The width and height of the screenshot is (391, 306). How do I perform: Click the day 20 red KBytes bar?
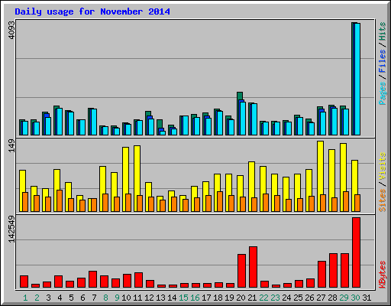(241, 271)
